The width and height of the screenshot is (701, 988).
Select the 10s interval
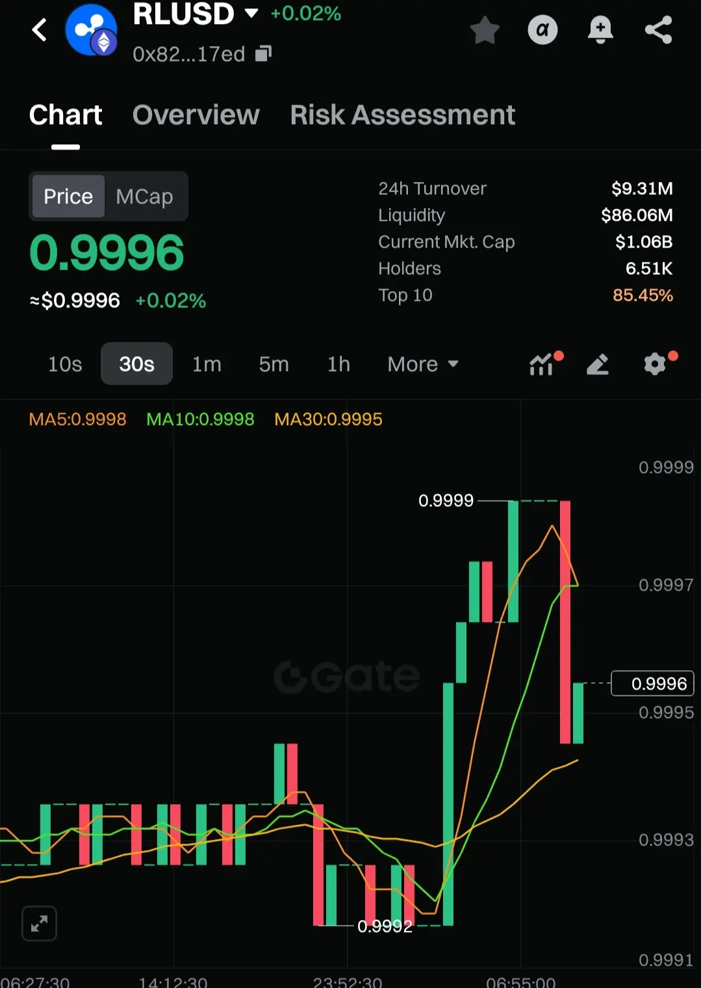(x=65, y=364)
